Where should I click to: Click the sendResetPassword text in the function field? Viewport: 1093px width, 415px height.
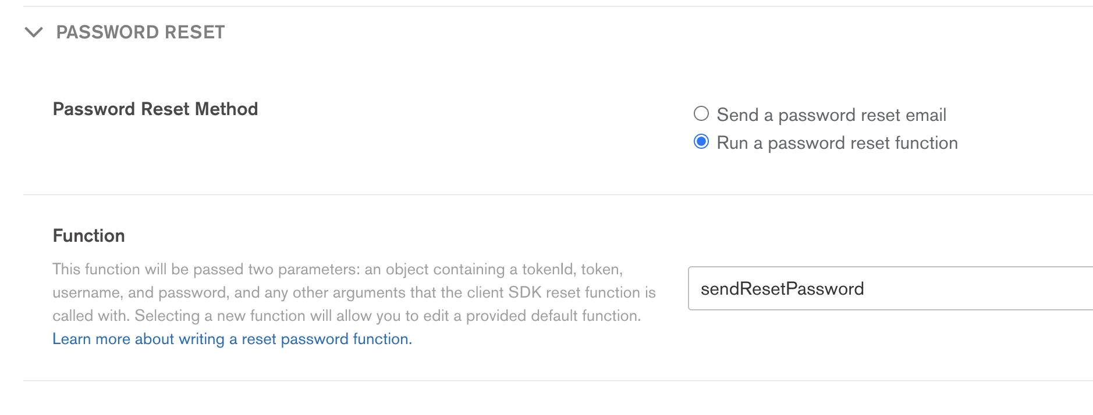tap(782, 289)
